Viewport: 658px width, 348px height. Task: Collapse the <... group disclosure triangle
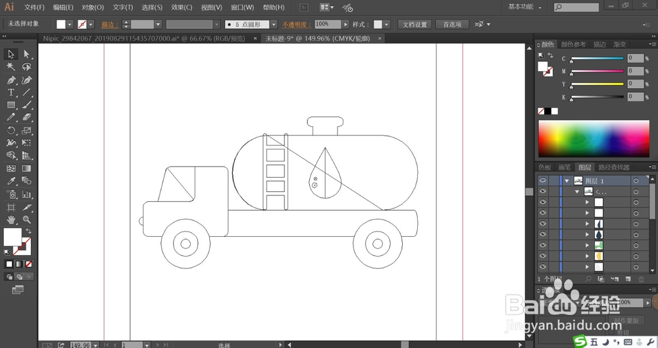tap(578, 191)
